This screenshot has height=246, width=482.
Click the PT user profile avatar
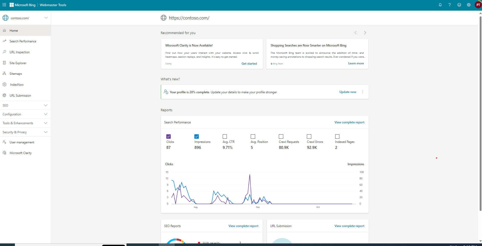[x=478, y=5]
